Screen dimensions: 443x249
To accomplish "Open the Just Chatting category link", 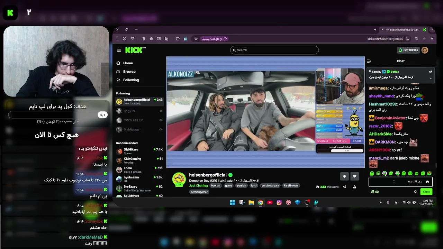I will [x=198, y=186].
